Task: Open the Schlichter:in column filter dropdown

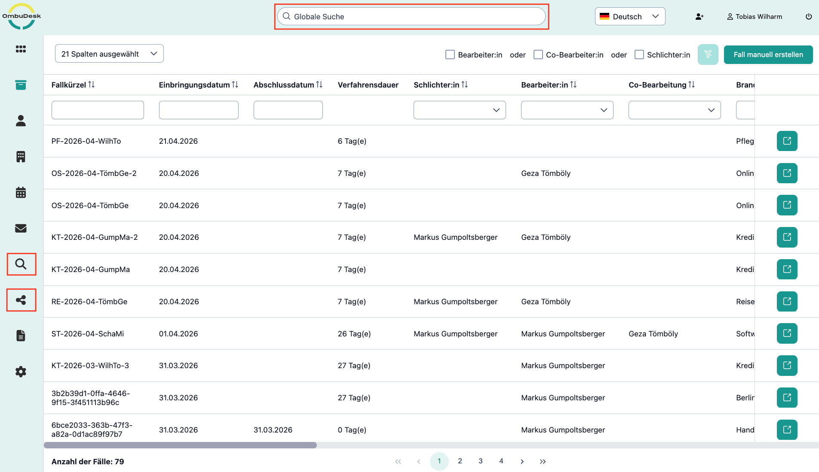Action: point(460,110)
